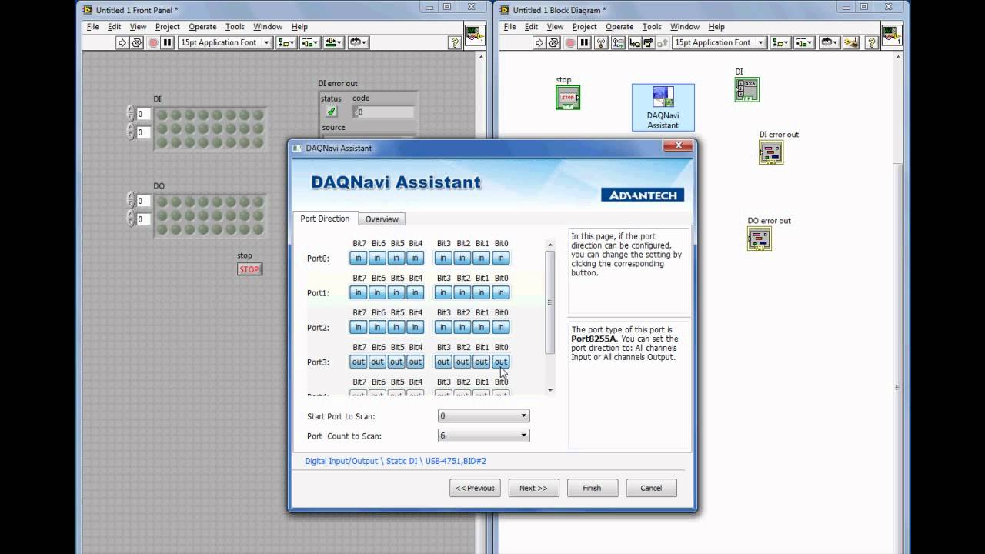Open Port Count to Scan dropdown

[x=483, y=436]
